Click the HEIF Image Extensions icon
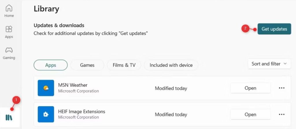 (46, 114)
